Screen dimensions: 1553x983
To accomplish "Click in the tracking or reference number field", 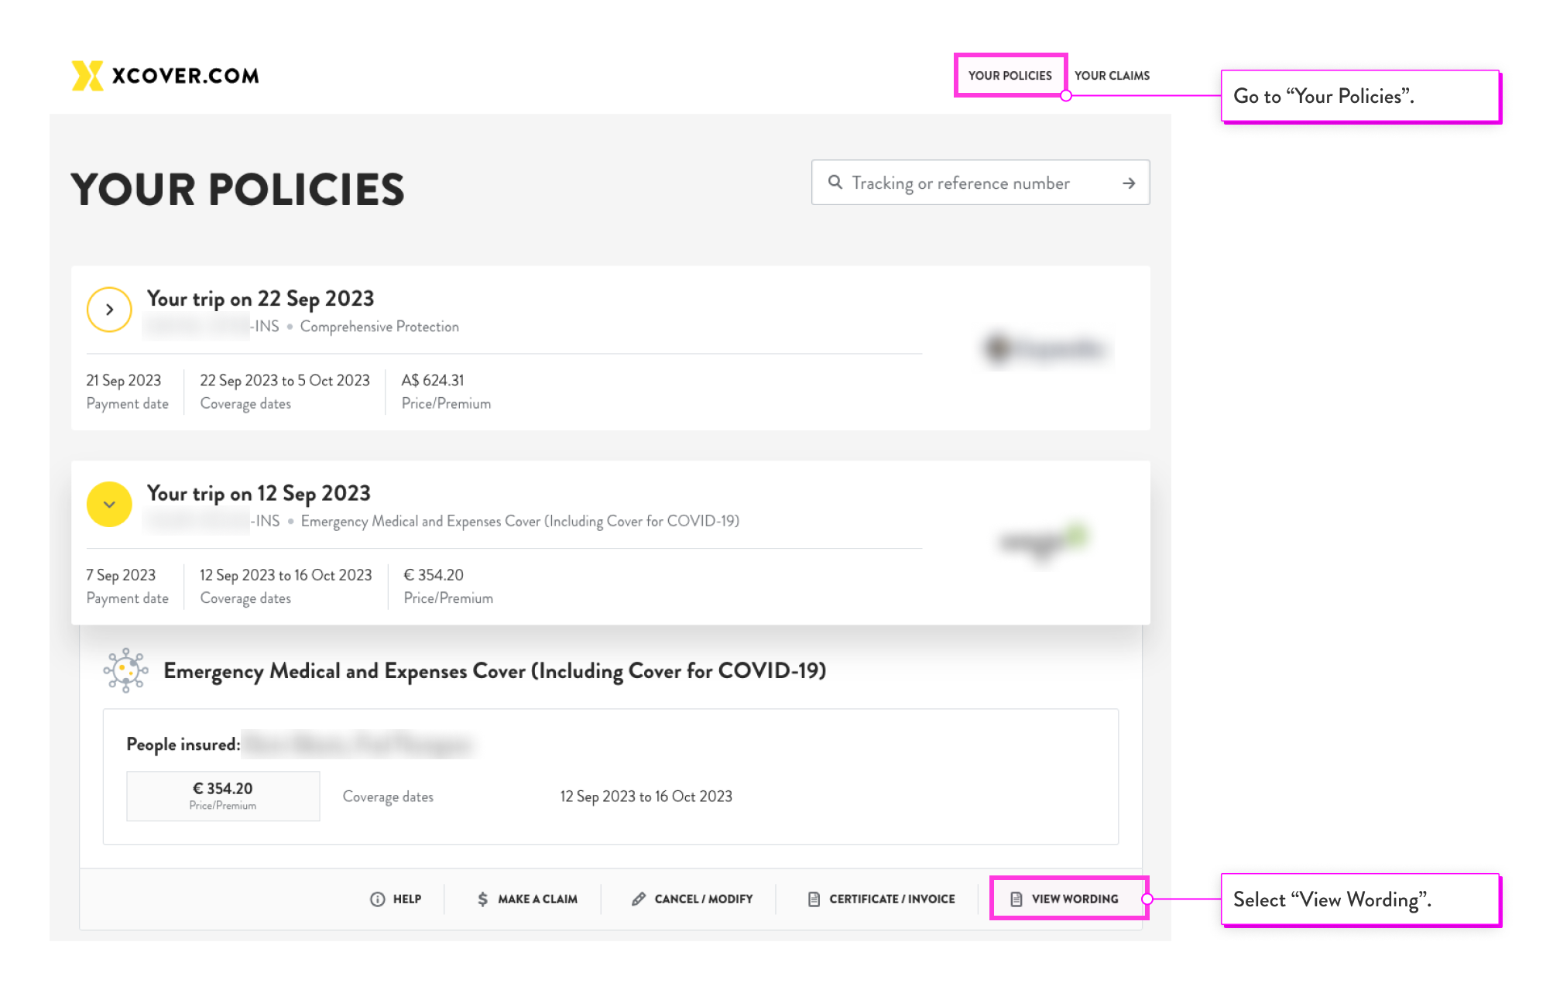I will [x=961, y=183].
